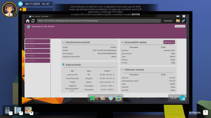This screenshot has width=211, height=118.
Task: Click the Kapcsolatok section heading
Action: [x=73, y=65]
